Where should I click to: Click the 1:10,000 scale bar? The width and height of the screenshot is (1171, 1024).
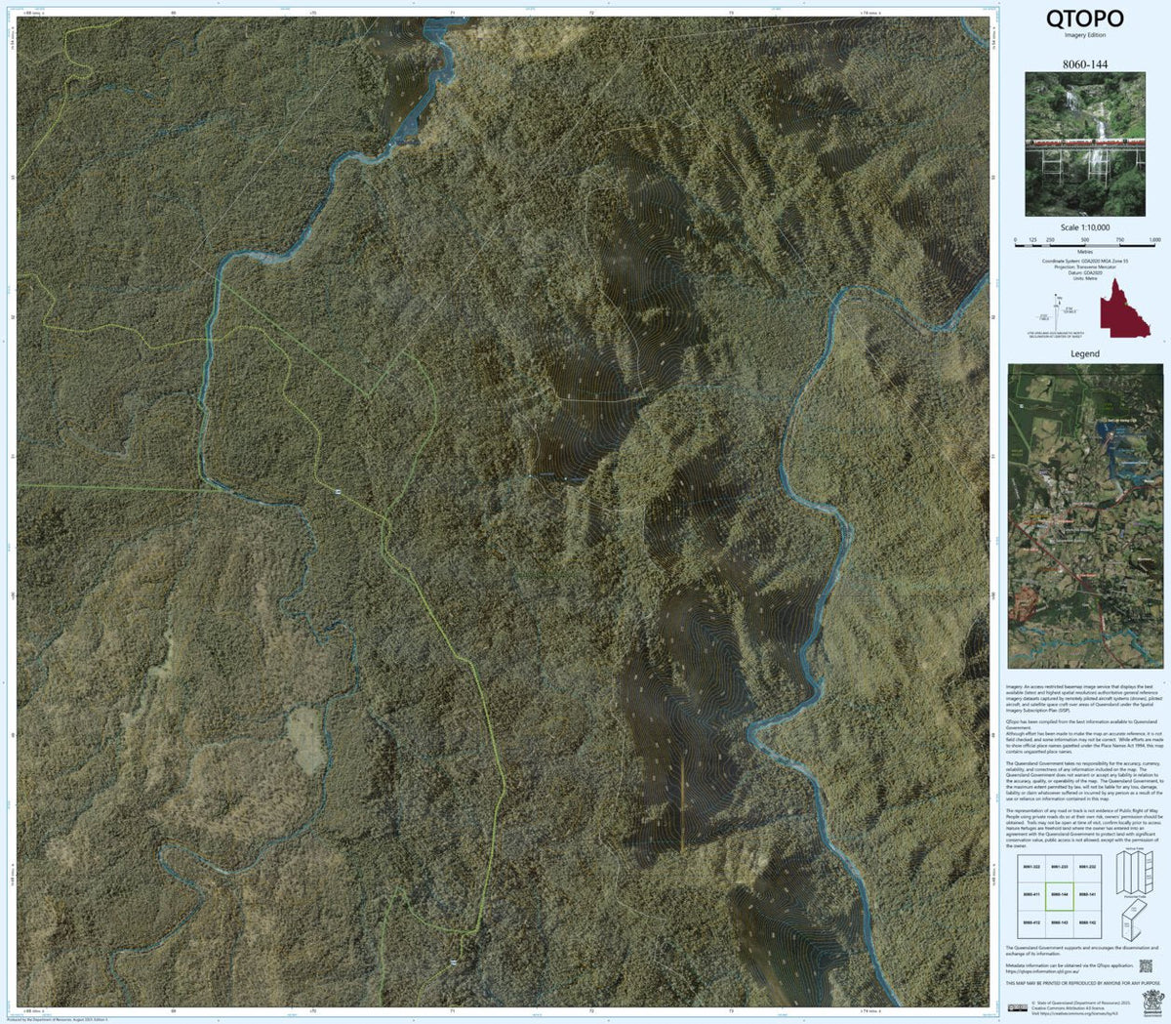[x=1085, y=245]
